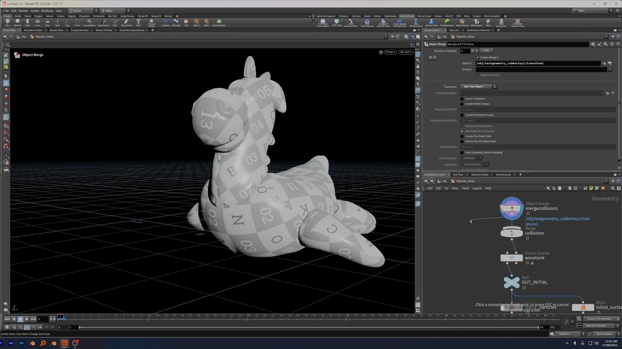Enable Create Per-Primitive Path checkbox

pos(462,142)
